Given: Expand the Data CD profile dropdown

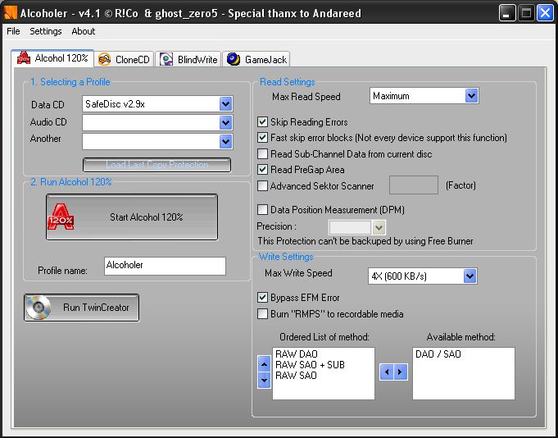Looking at the screenshot, I should (x=225, y=104).
